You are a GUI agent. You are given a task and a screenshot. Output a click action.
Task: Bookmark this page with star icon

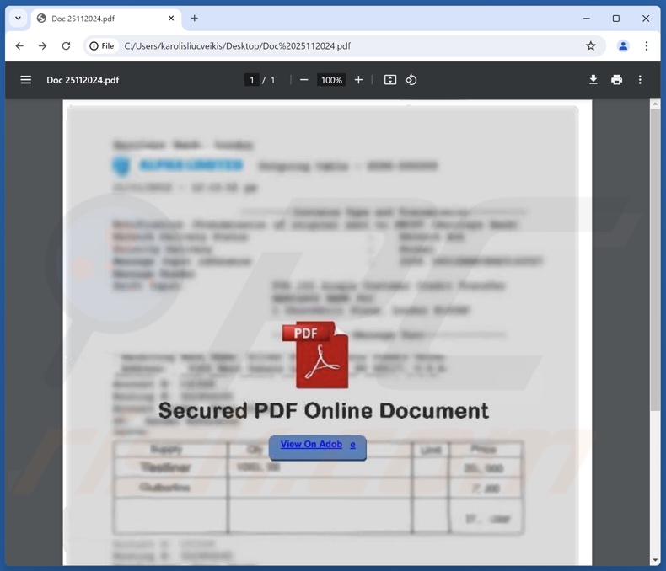click(590, 45)
